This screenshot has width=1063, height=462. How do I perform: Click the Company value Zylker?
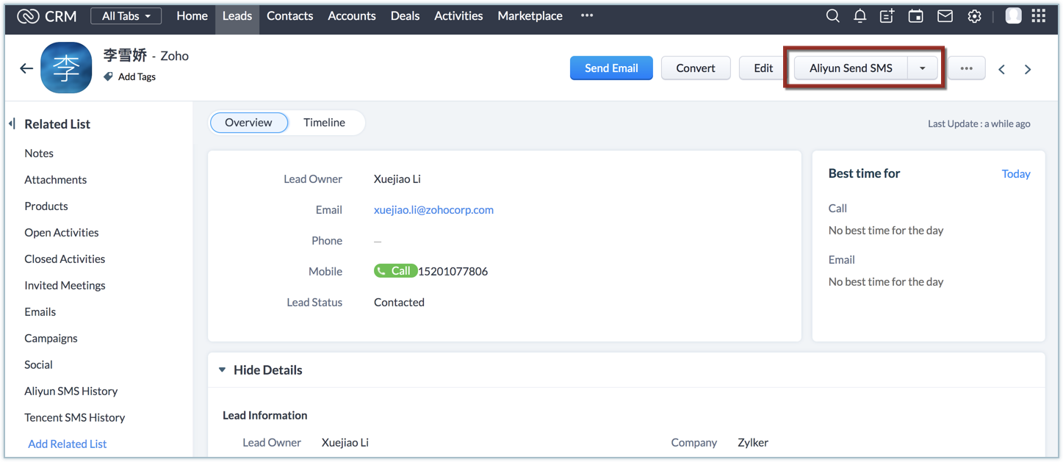point(753,443)
